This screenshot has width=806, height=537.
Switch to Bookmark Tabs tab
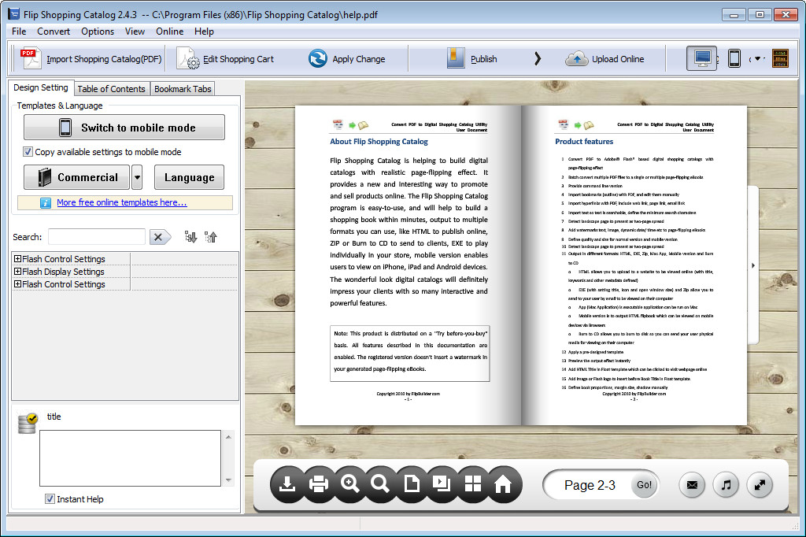pos(183,89)
